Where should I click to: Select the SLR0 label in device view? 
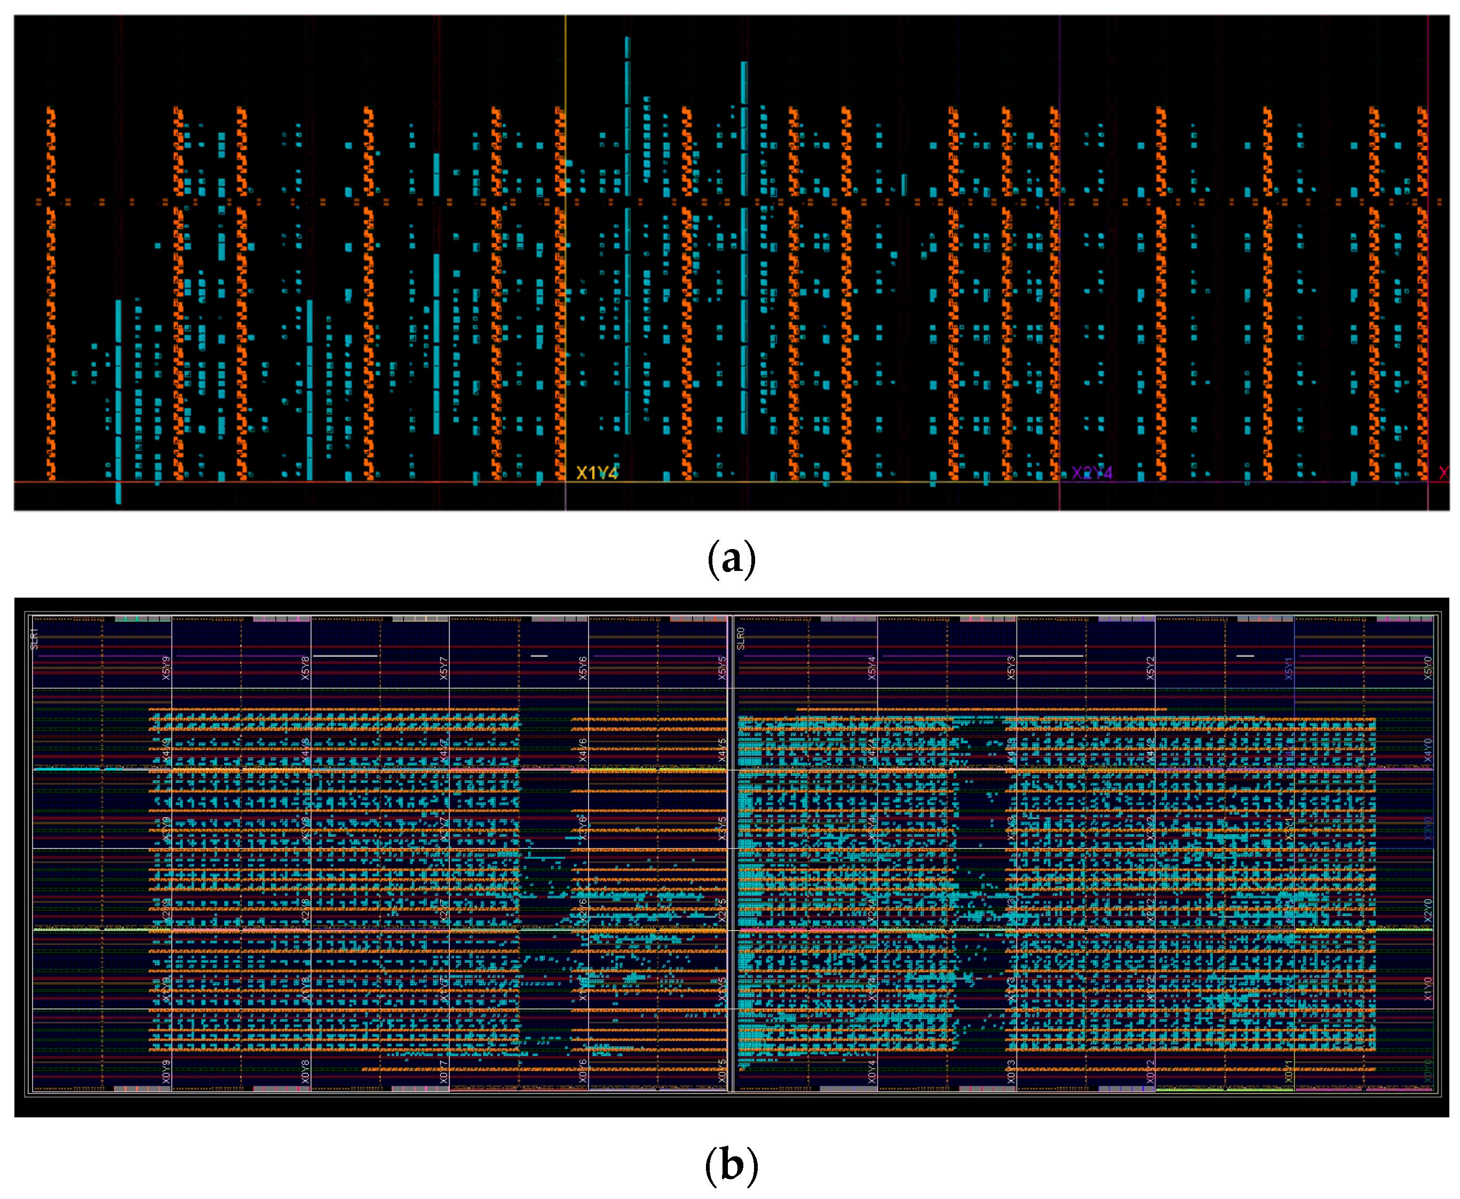[x=741, y=638]
